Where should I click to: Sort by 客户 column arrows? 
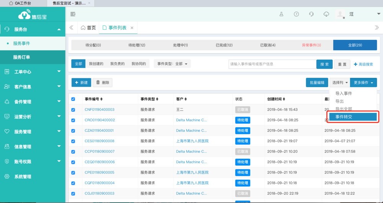186,99
